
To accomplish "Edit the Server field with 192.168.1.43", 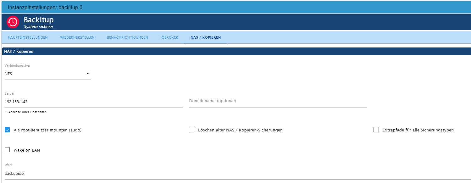I will click(94, 102).
